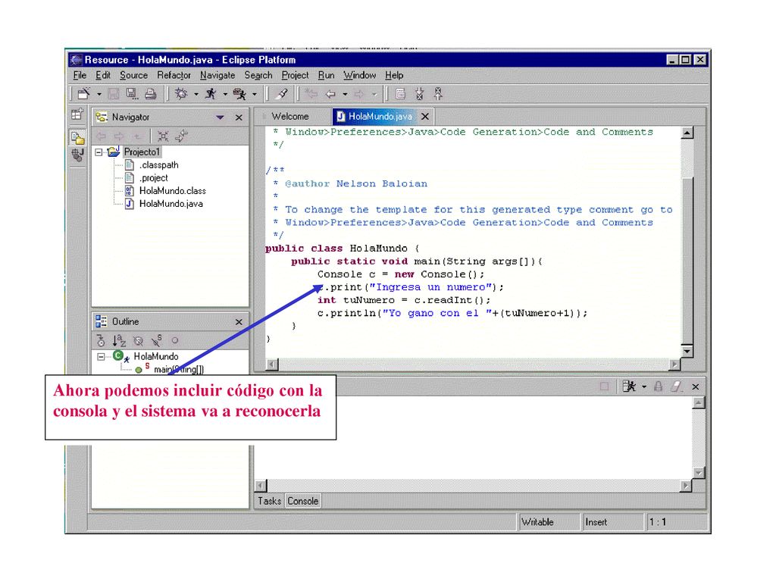Close the Navigator view
Viewport: 776px width, 582px height.
click(239, 117)
